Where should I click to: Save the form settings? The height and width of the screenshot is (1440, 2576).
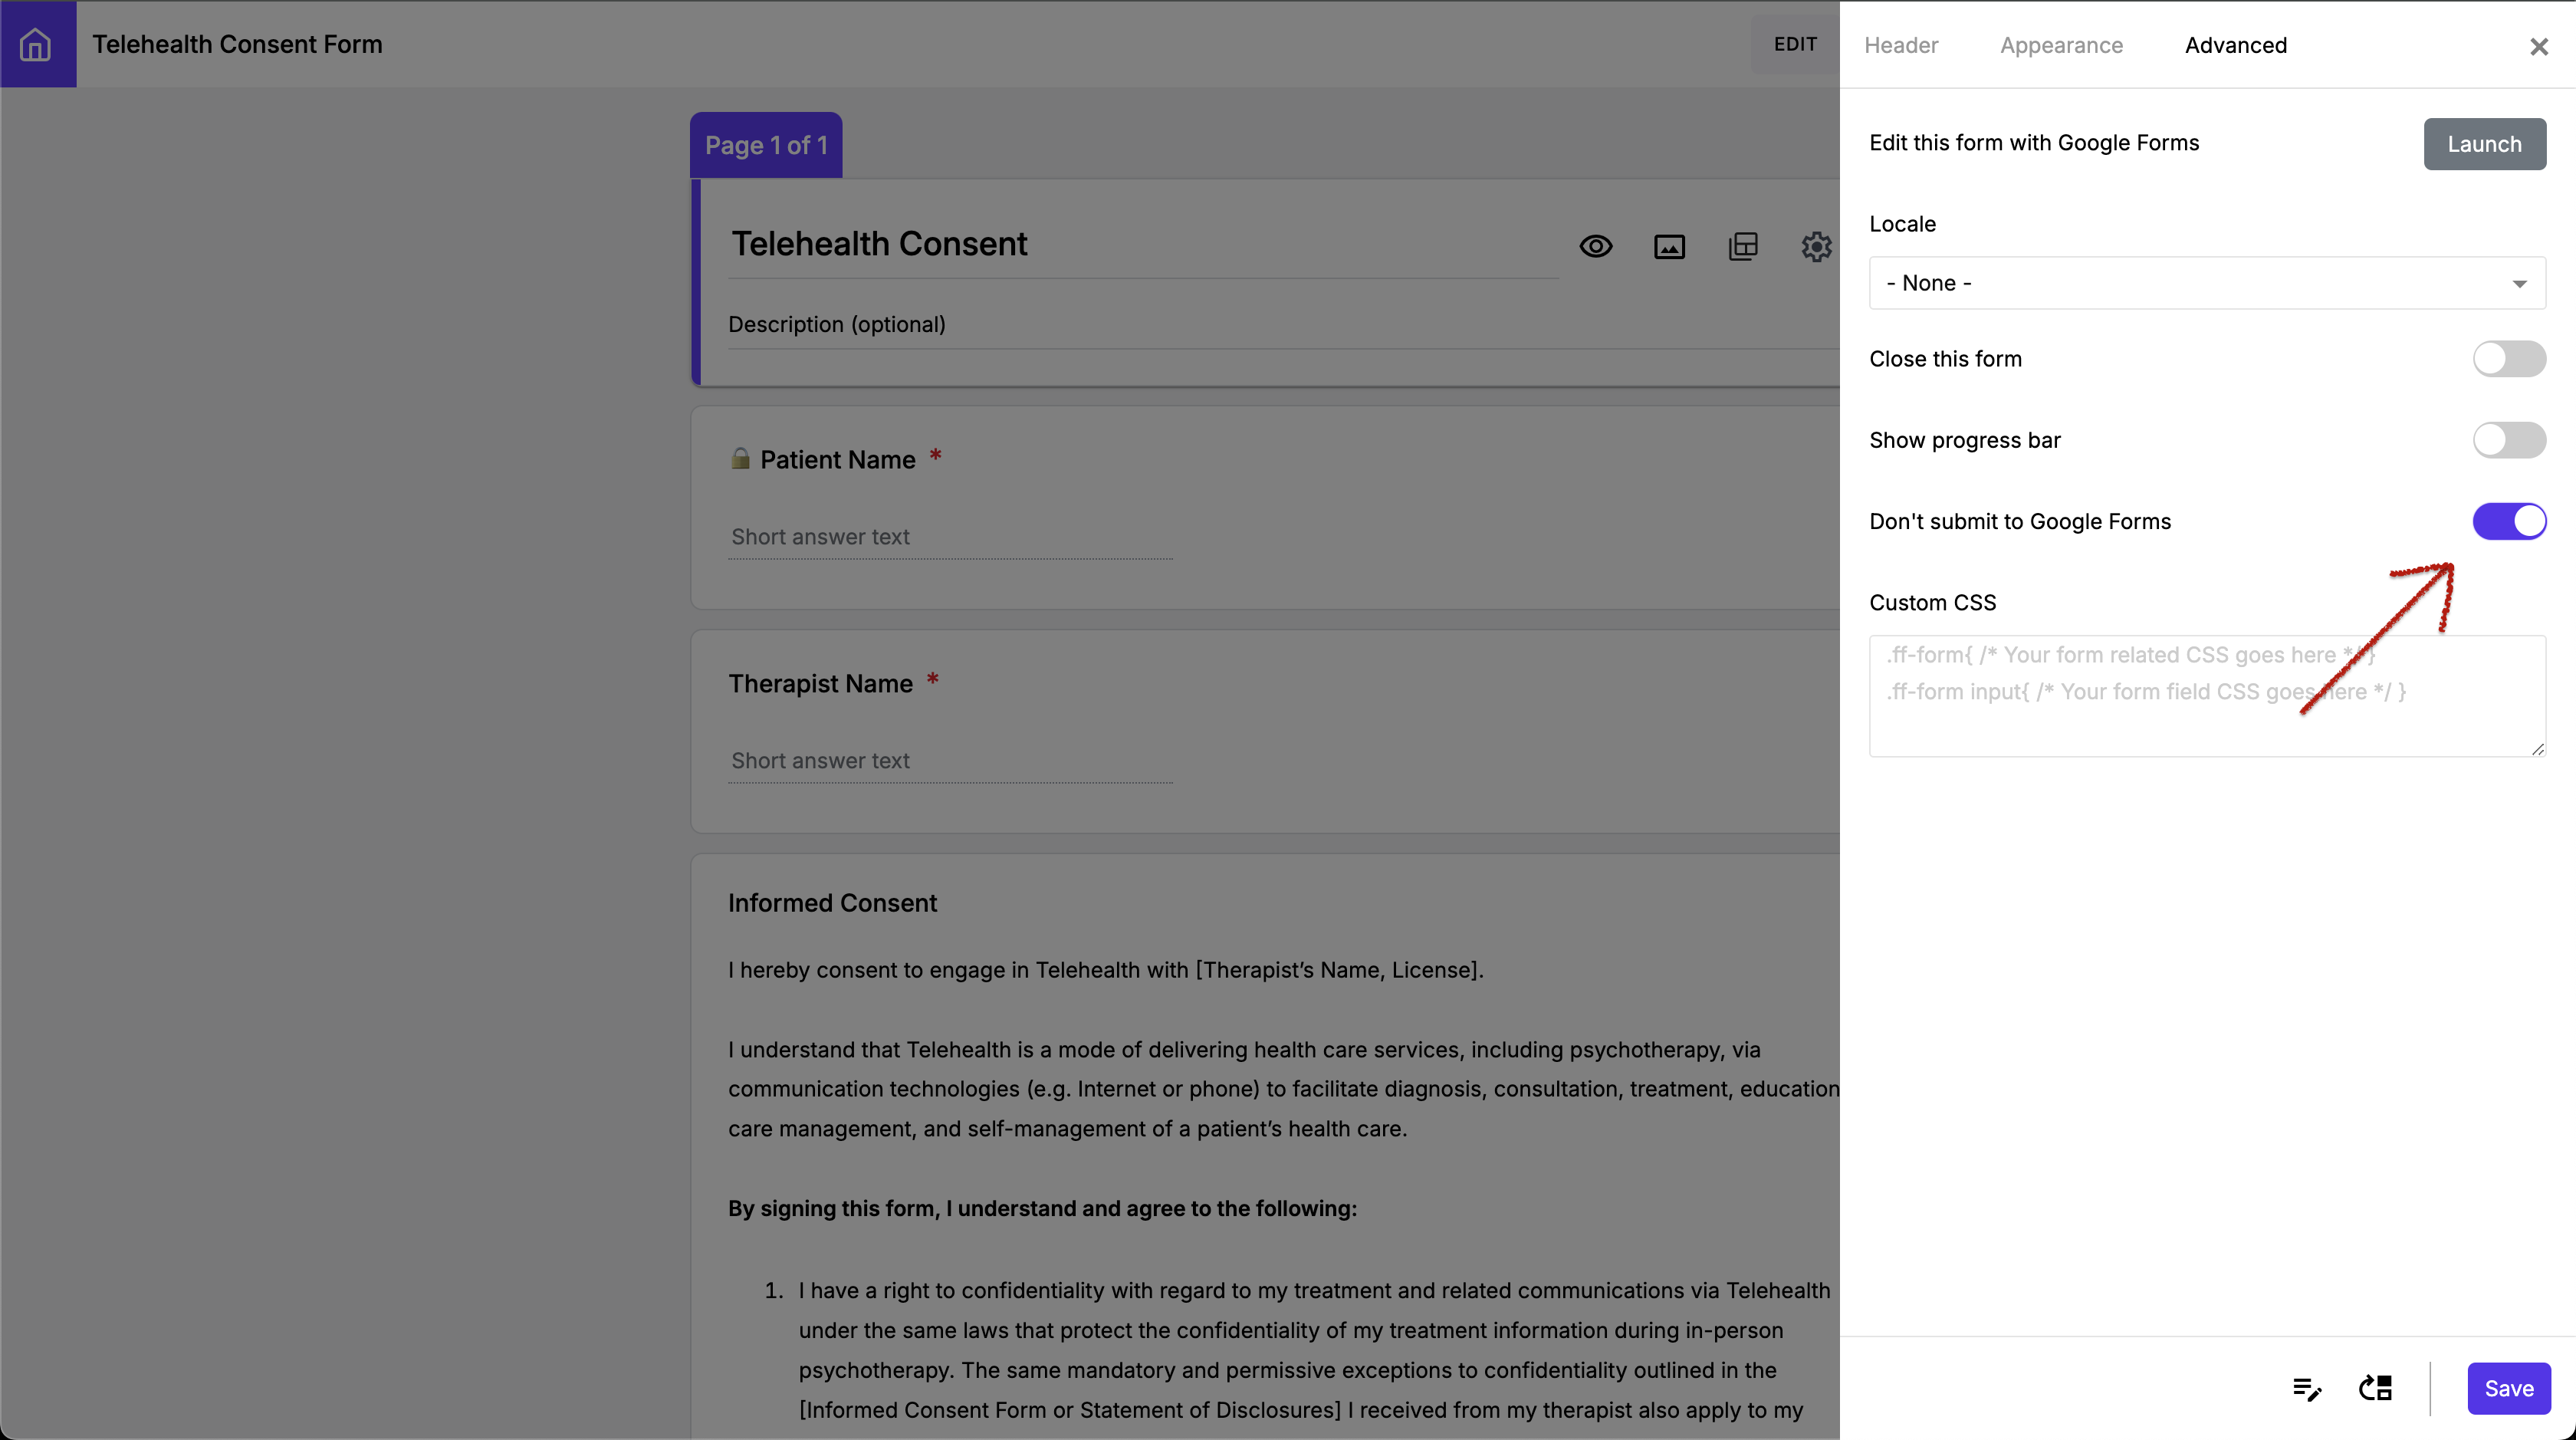tap(2508, 1388)
